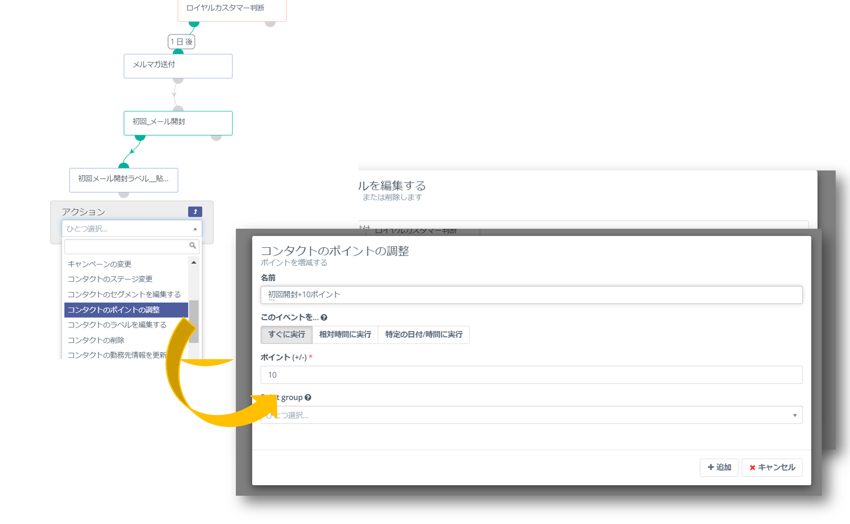This screenshot has height=524, width=850.
Task: Select すぐに実行 timing option
Action: coord(286,334)
